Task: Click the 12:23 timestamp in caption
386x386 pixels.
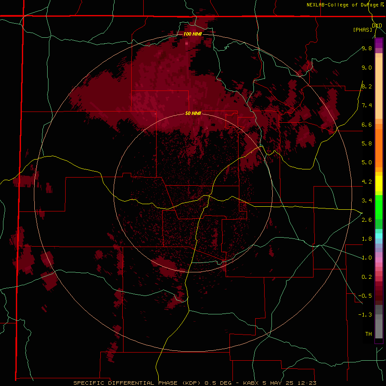Action: point(307,383)
